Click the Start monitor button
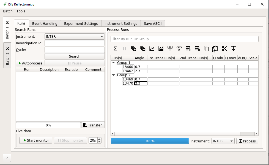 coord(35,140)
